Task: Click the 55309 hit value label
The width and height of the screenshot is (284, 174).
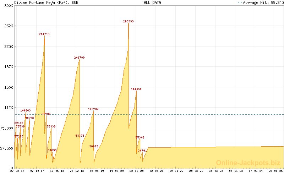Action: click(140, 137)
